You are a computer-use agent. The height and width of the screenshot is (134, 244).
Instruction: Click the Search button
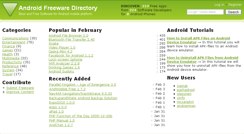(x=233, y=12)
